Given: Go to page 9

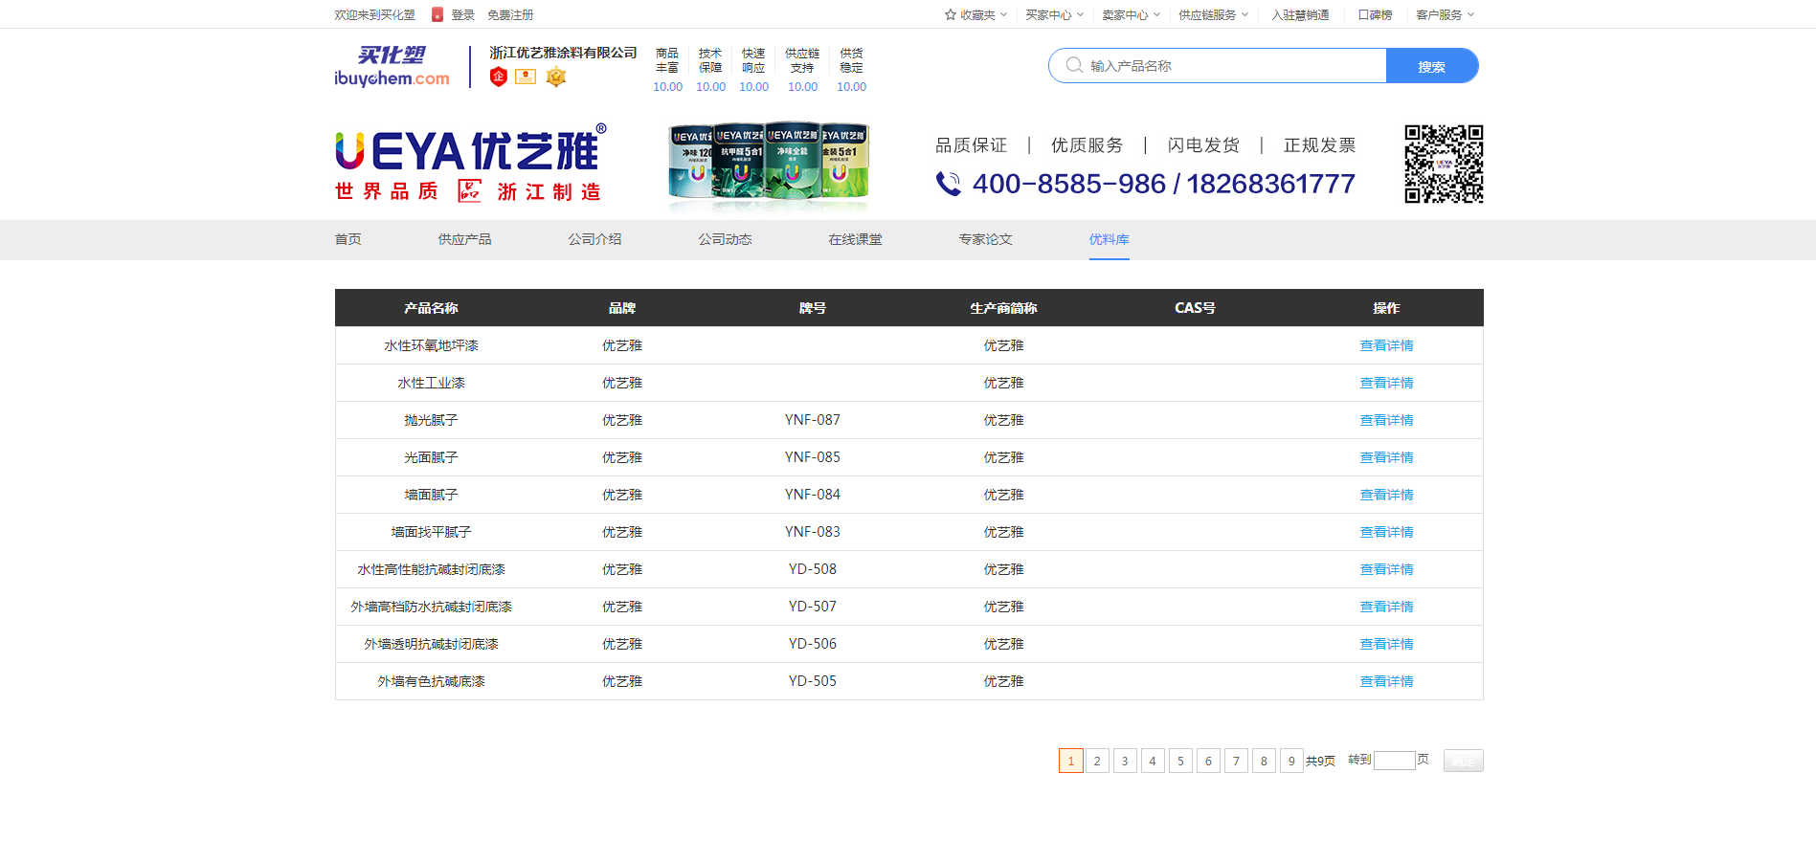Looking at the screenshot, I should (x=1291, y=761).
